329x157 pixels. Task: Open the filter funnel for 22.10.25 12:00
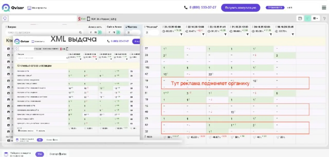tap(203, 34)
